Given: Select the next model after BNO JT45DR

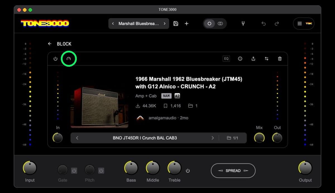Looking at the screenshot, I should (x=213, y=138).
